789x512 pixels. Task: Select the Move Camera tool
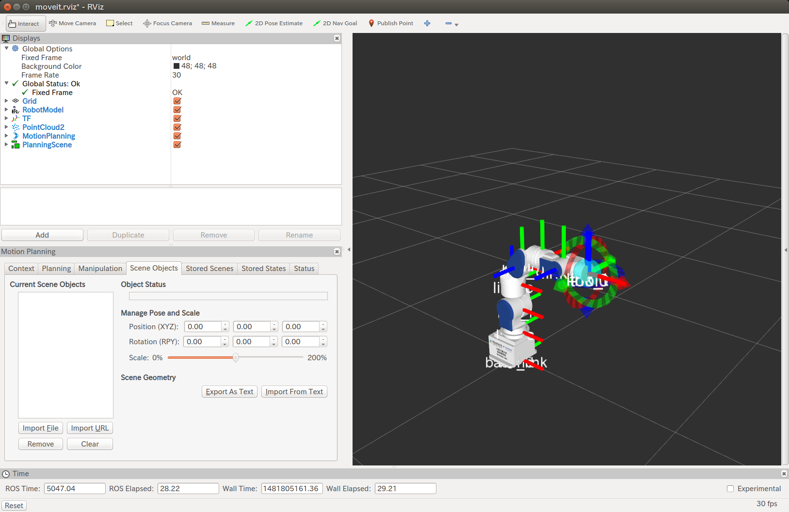tap(72, 23)
